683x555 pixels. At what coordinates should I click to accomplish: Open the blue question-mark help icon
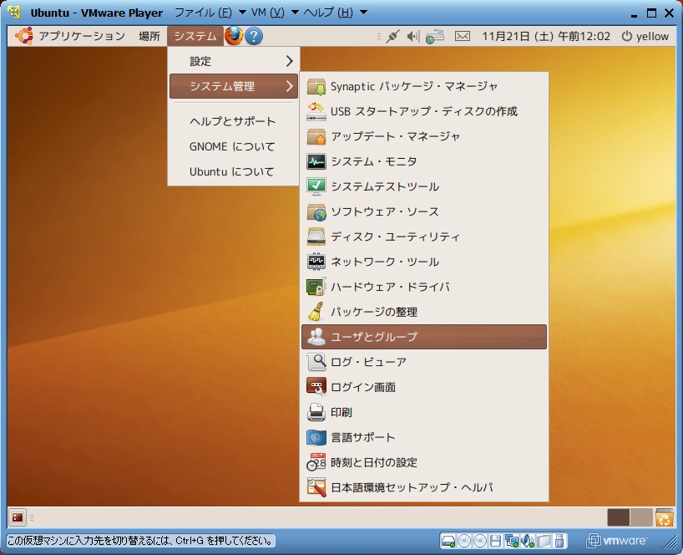click(x=254, y=36)
